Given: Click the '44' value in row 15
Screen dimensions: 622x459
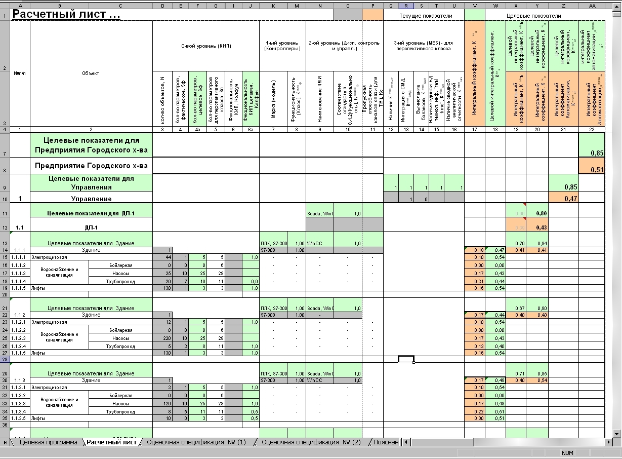Looking at the screenshot, I should click(x=163, y=257).
